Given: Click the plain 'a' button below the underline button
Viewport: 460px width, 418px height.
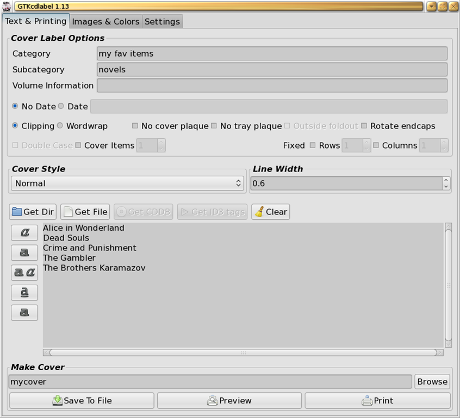Looking at the screenshot, I should pos(24,312).
